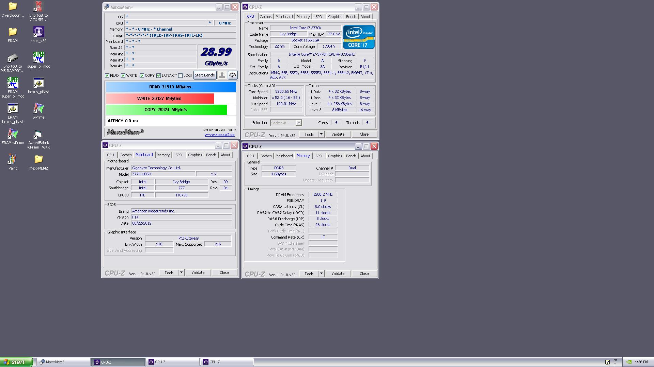Click the title bar icon of the CPU-Z Memory window
The image size is (654, 367).
pos(245,146)
